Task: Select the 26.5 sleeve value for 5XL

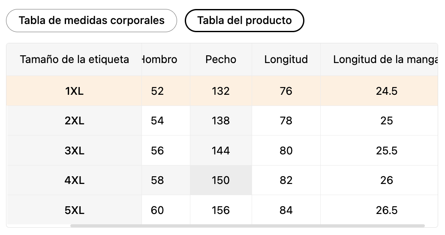Action: tap(386, 211)
